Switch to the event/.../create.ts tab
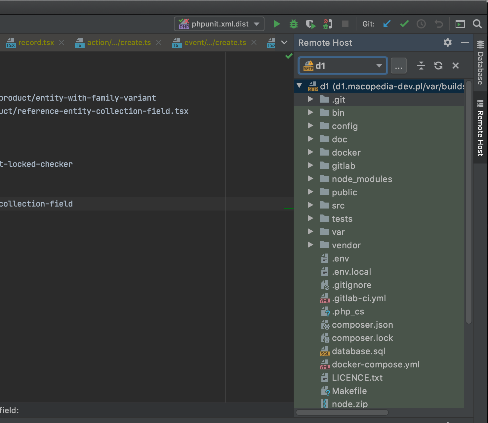The image size is (488, 423). (215, 43)
